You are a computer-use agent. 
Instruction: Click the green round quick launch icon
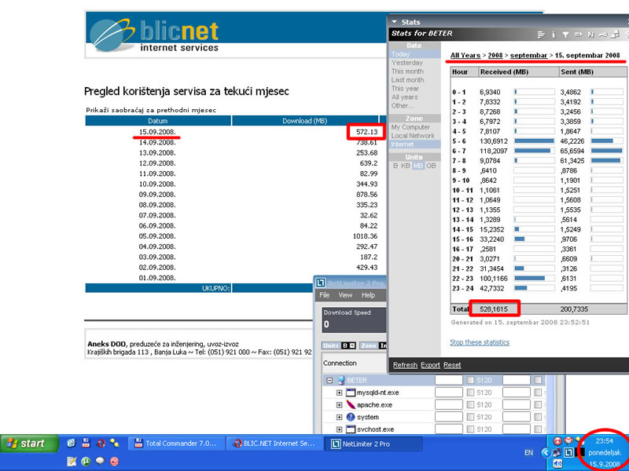coord(86,462)
